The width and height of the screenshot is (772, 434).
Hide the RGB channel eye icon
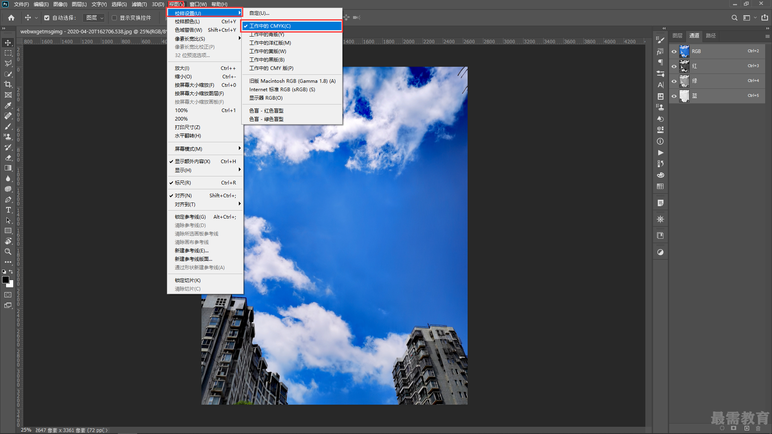click(x=674, y=51)
